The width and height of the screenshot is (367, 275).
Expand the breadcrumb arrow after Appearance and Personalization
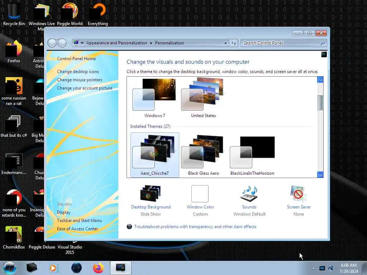pos(151,43)
